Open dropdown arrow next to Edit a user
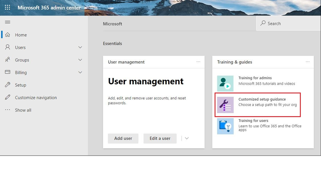Screen dimensions: 321x180 tap(186, 138)
